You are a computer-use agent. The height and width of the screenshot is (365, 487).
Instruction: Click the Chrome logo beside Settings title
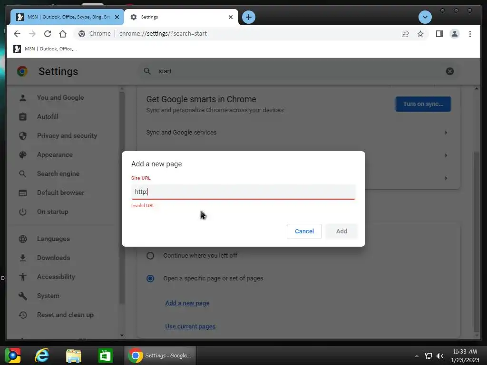point(22,71)
